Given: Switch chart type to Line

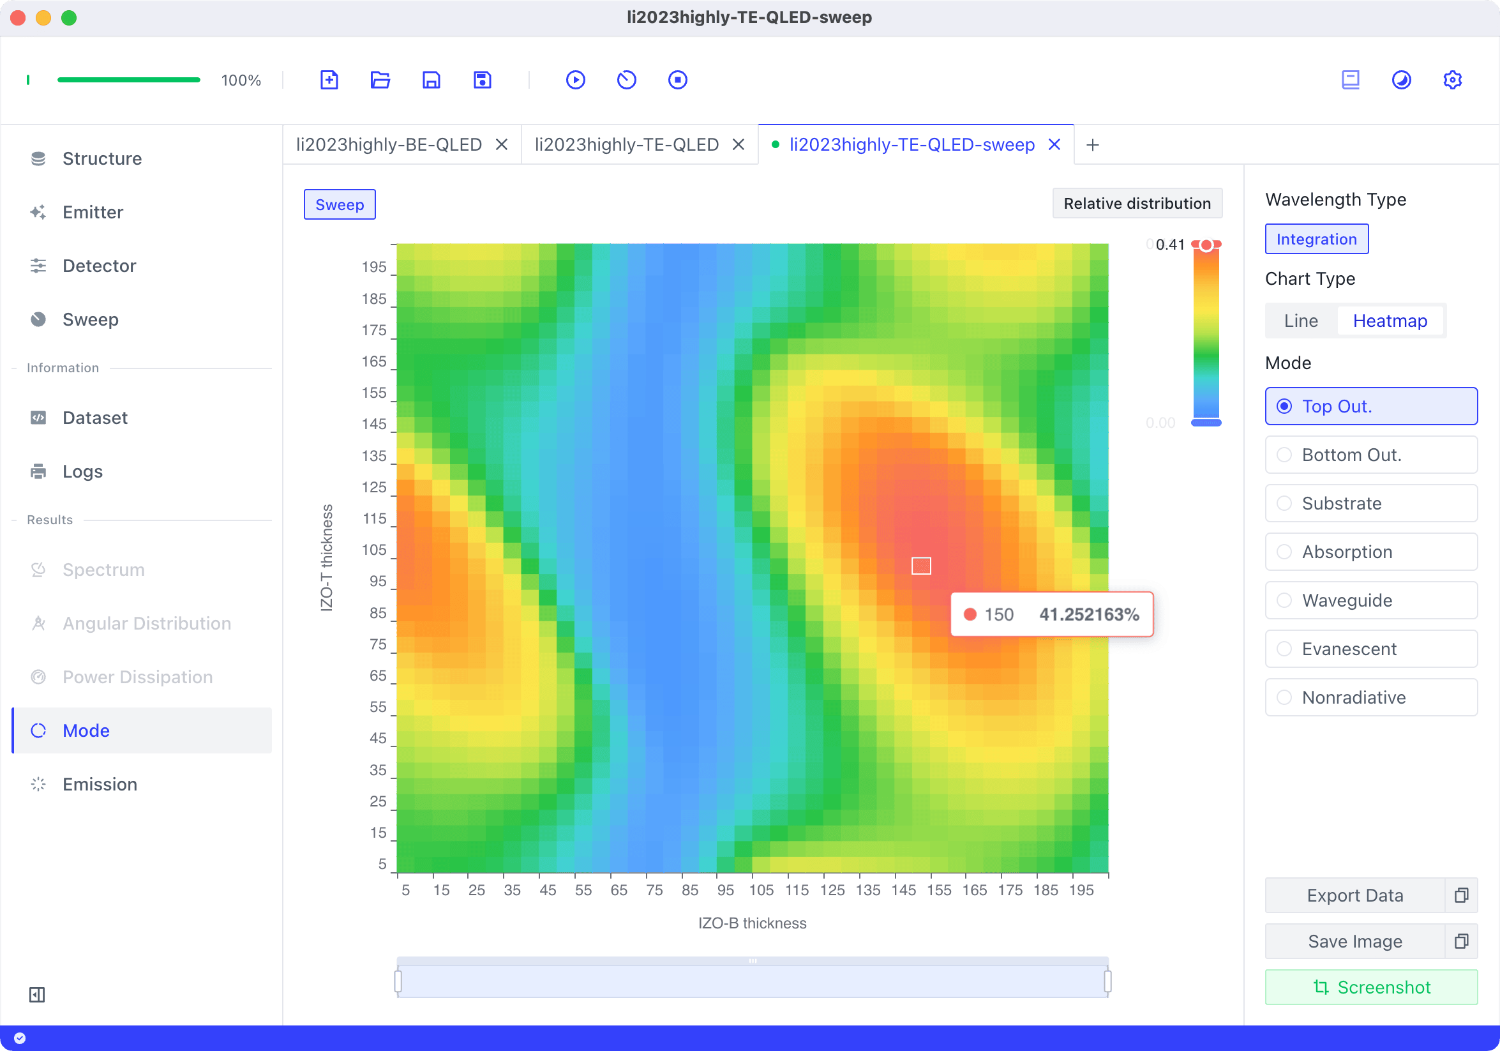Looking at the screenshot, I should pyautogui.click(x=1301, y=321).
